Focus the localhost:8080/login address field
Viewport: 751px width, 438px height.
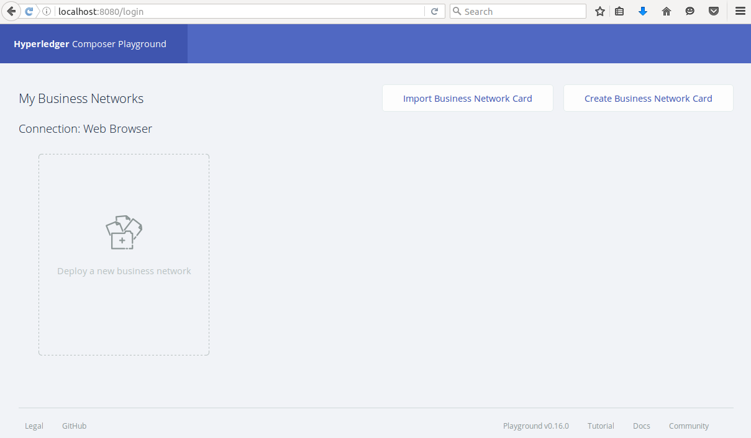pyautogui.click(x=236, y=11)
